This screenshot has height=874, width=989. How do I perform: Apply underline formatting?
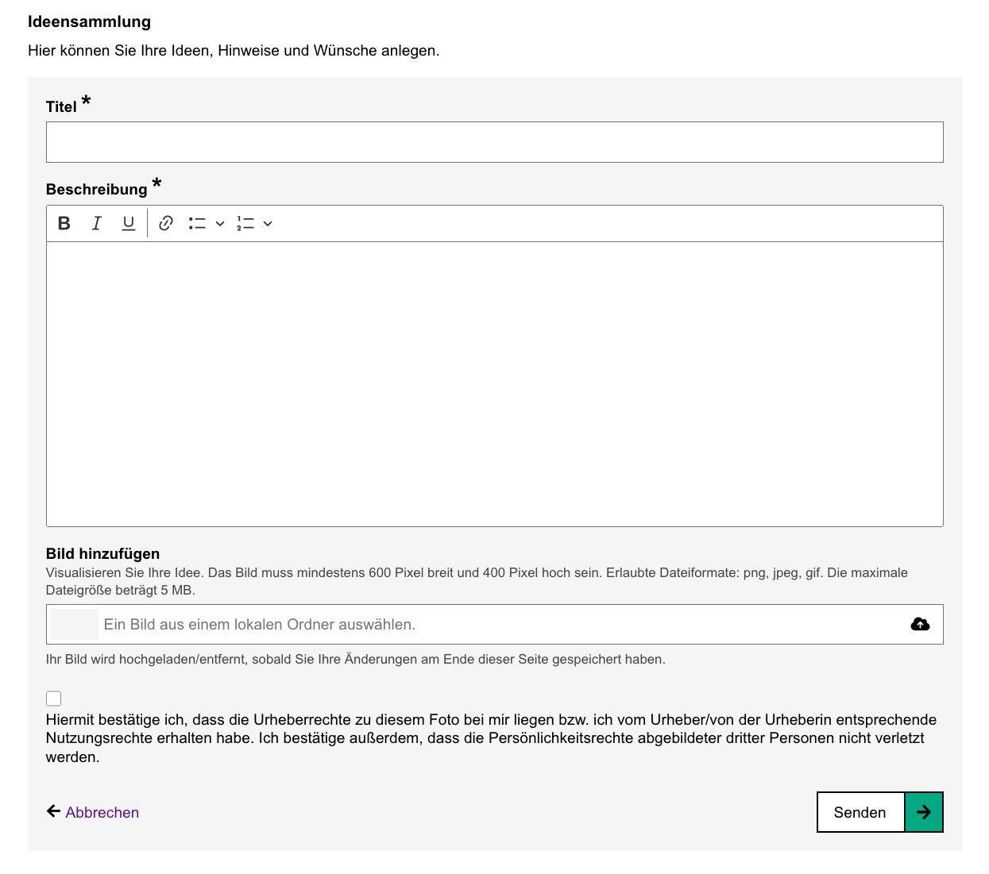tap(128, 224)
